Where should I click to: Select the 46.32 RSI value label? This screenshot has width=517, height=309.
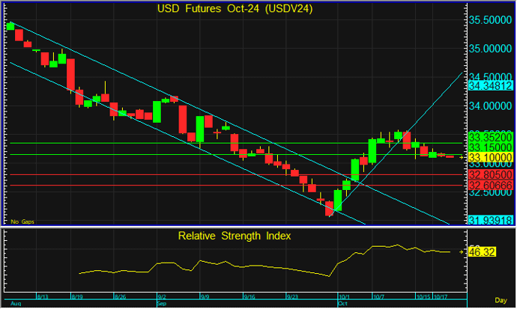[480, 253]
